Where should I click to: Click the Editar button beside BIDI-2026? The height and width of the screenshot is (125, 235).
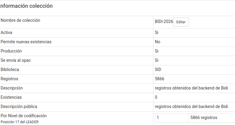click(181, 22)
